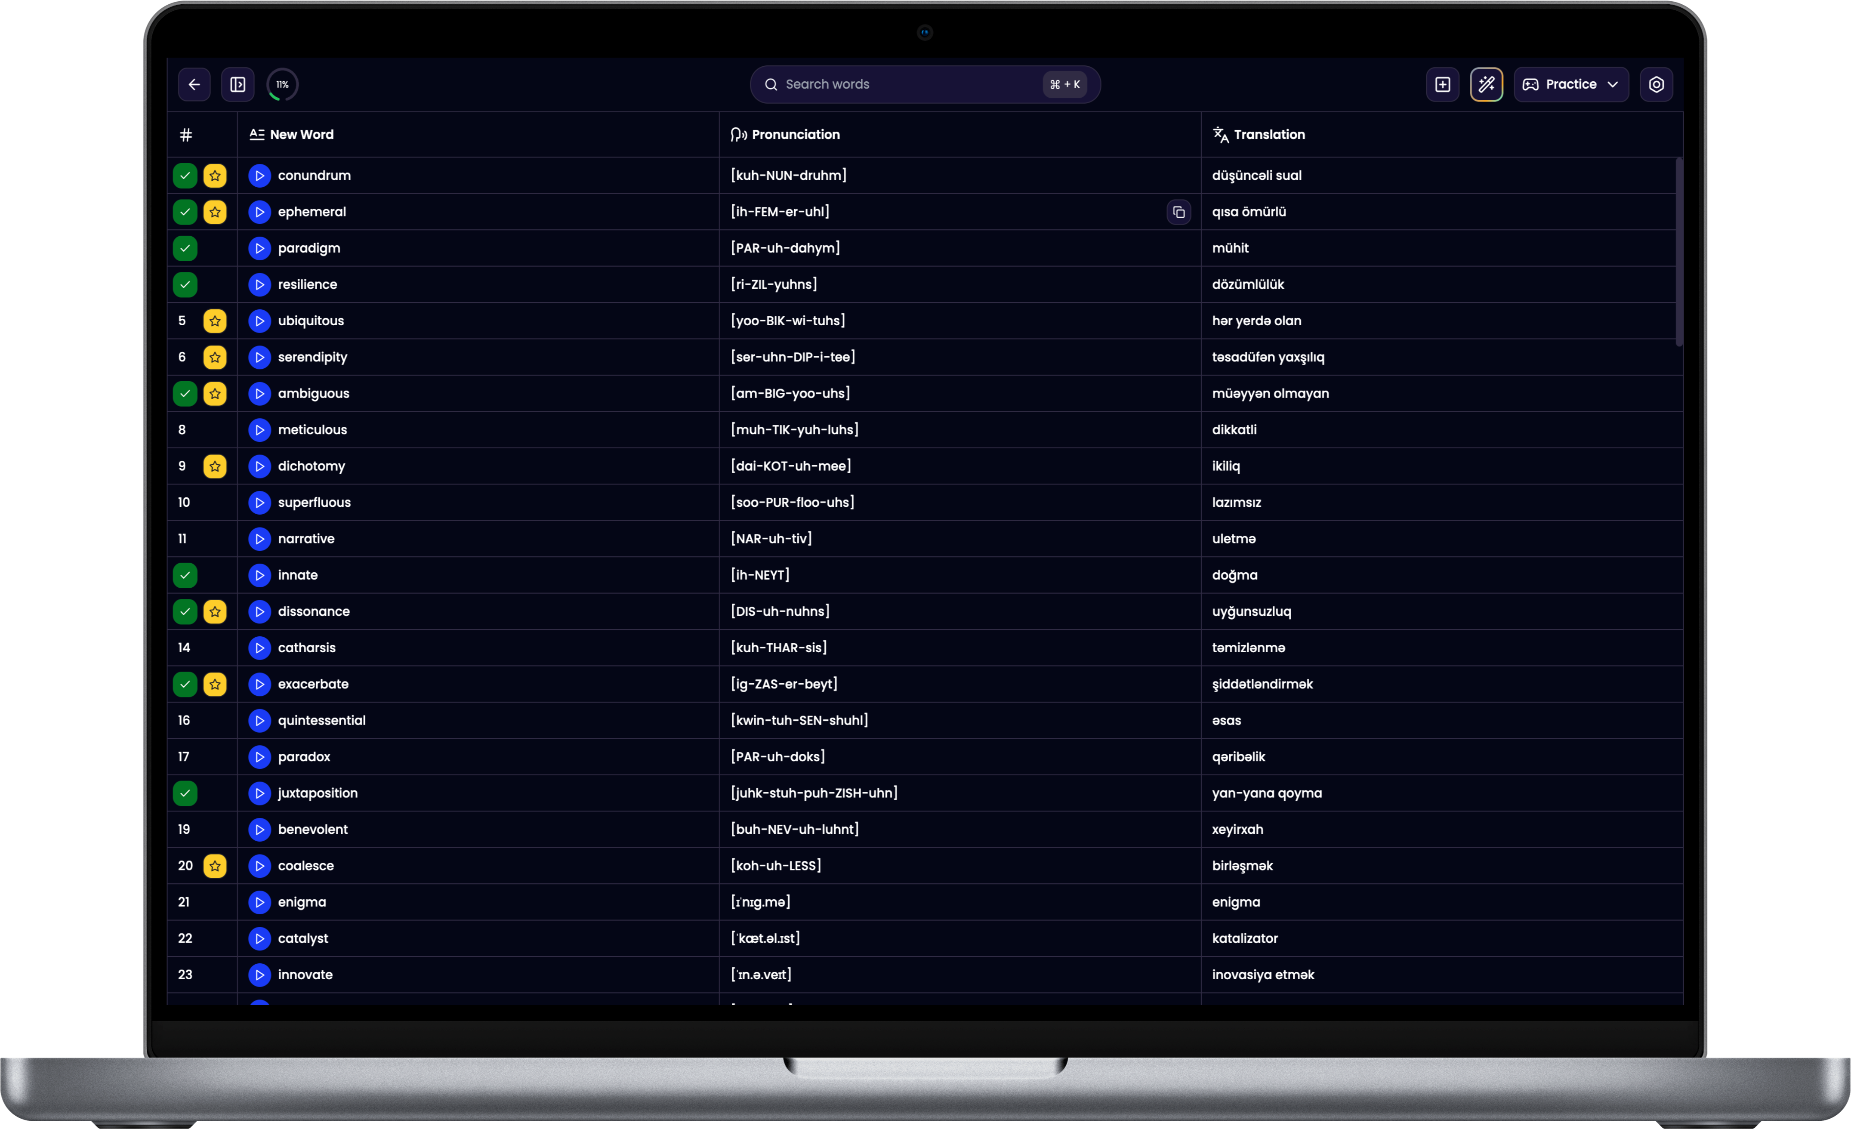Play audio for conundrum

[259, 175]
